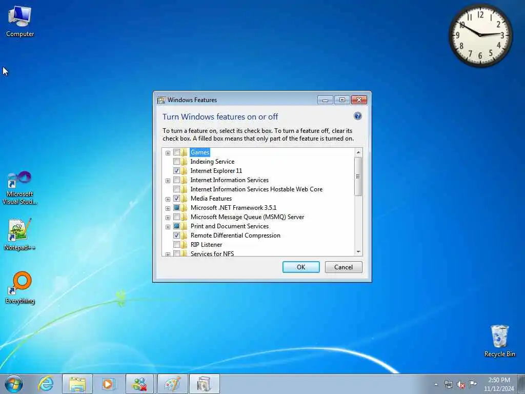The image size is (525, 394).
Task: Open the Recycle Bin
Action: click(499, 341)
